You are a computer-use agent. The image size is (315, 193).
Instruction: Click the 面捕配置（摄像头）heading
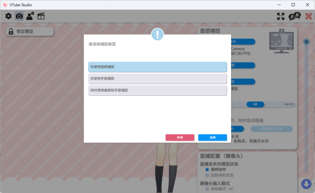click(221, 156)
